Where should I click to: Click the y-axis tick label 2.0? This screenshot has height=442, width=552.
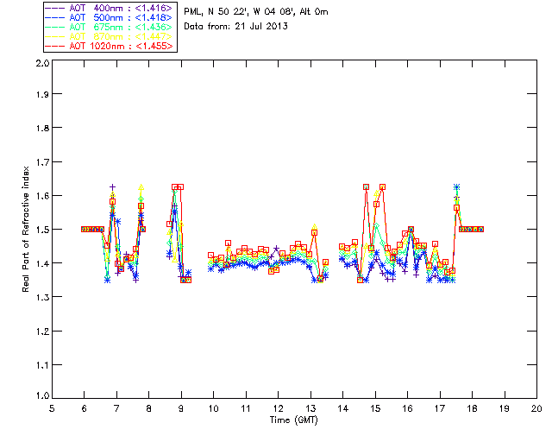point(42,63)
